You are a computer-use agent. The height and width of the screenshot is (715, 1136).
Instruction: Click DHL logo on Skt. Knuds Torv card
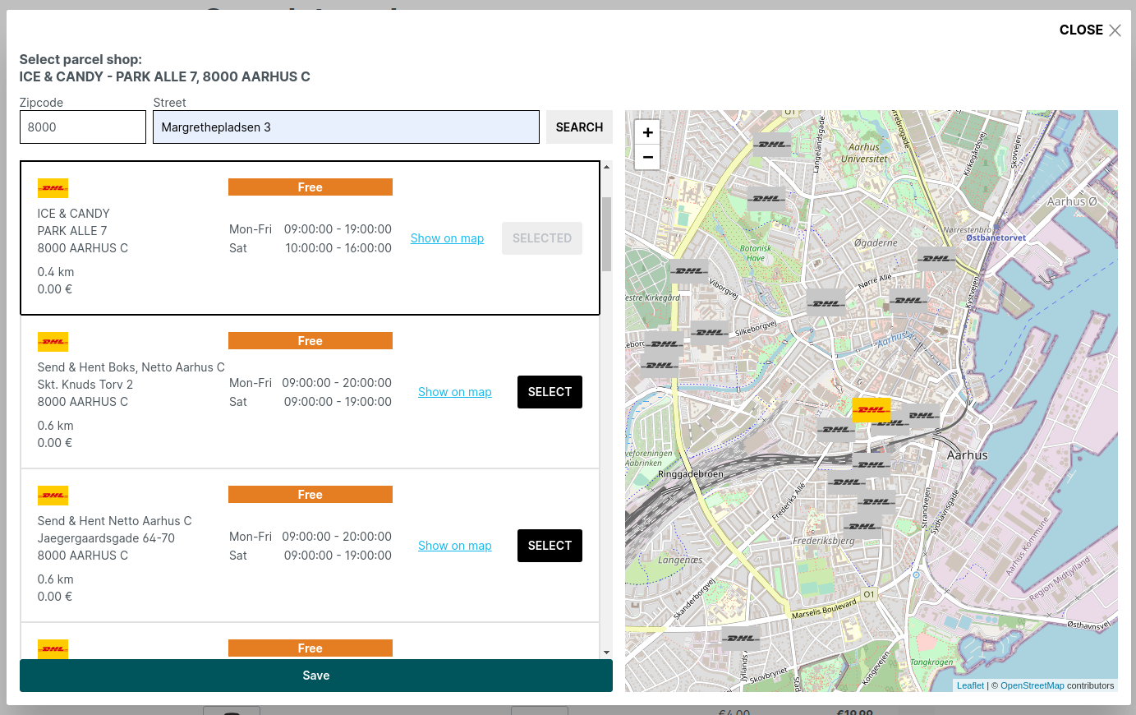coord(53,342)
